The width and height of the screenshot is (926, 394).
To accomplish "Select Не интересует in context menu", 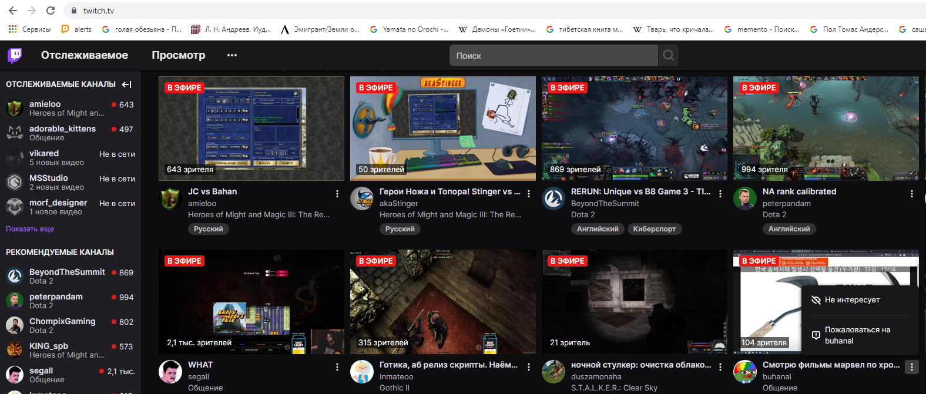I will [x=852, y=300].
